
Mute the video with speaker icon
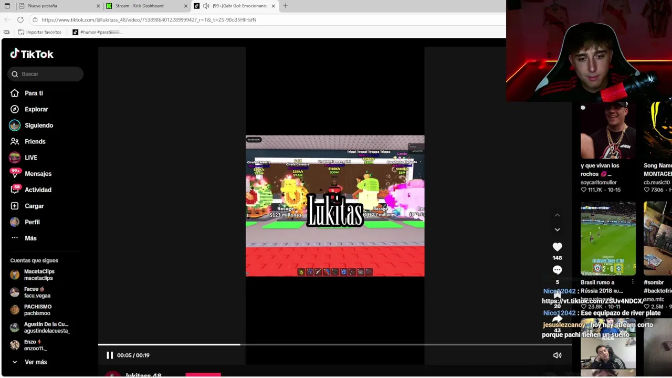(557, 355)
